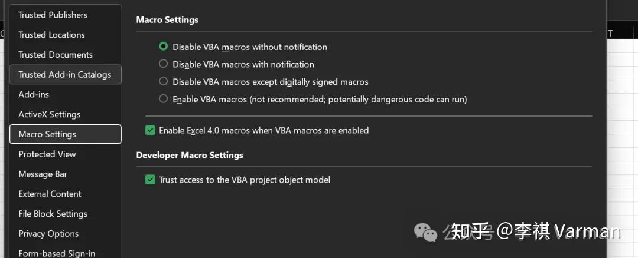Select Disable except digitally signed macros
This screenshot has width=638, height=258.
pos(164,82)
